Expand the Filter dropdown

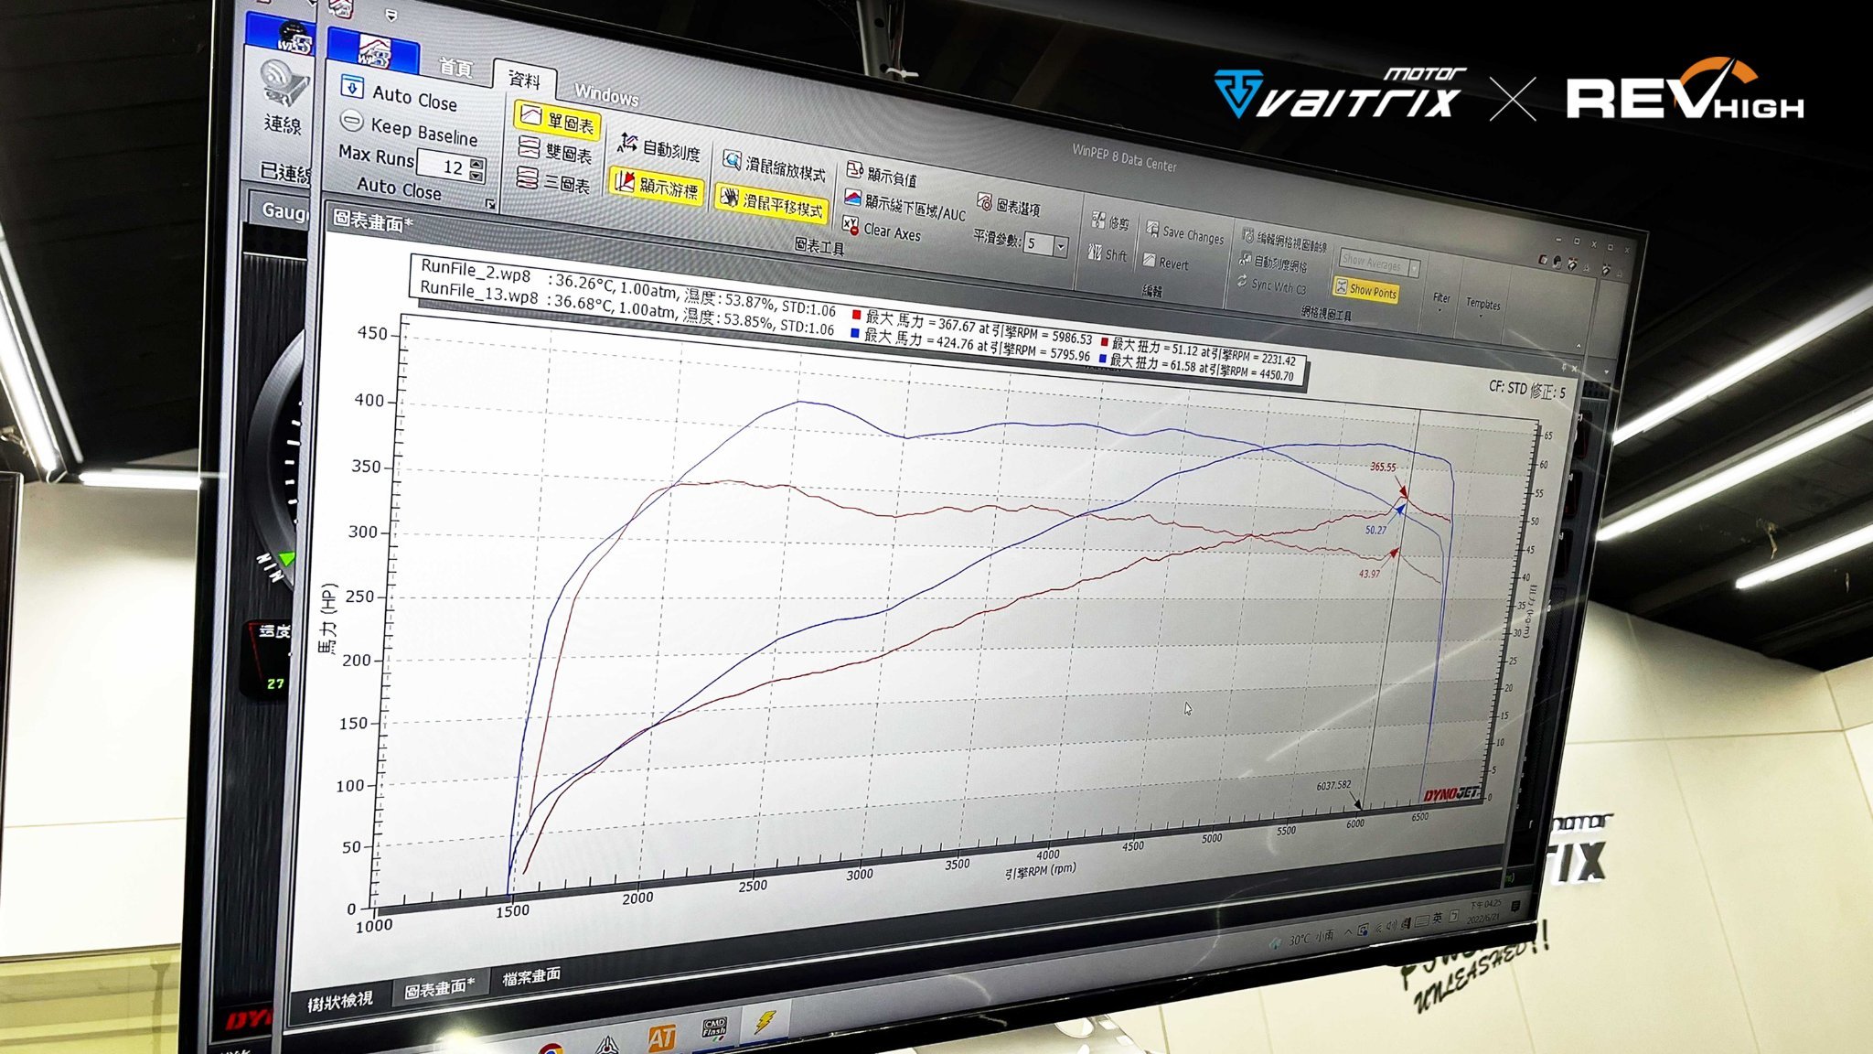(x=1440, y=301)
